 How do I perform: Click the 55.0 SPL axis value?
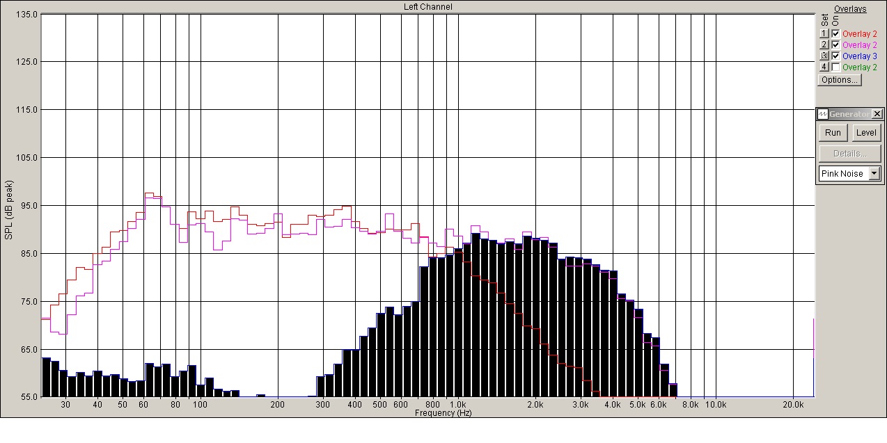click(28, 397)
